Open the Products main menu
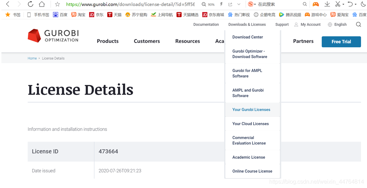This screenshot has height=188, width=367. [x=108, y=41]
